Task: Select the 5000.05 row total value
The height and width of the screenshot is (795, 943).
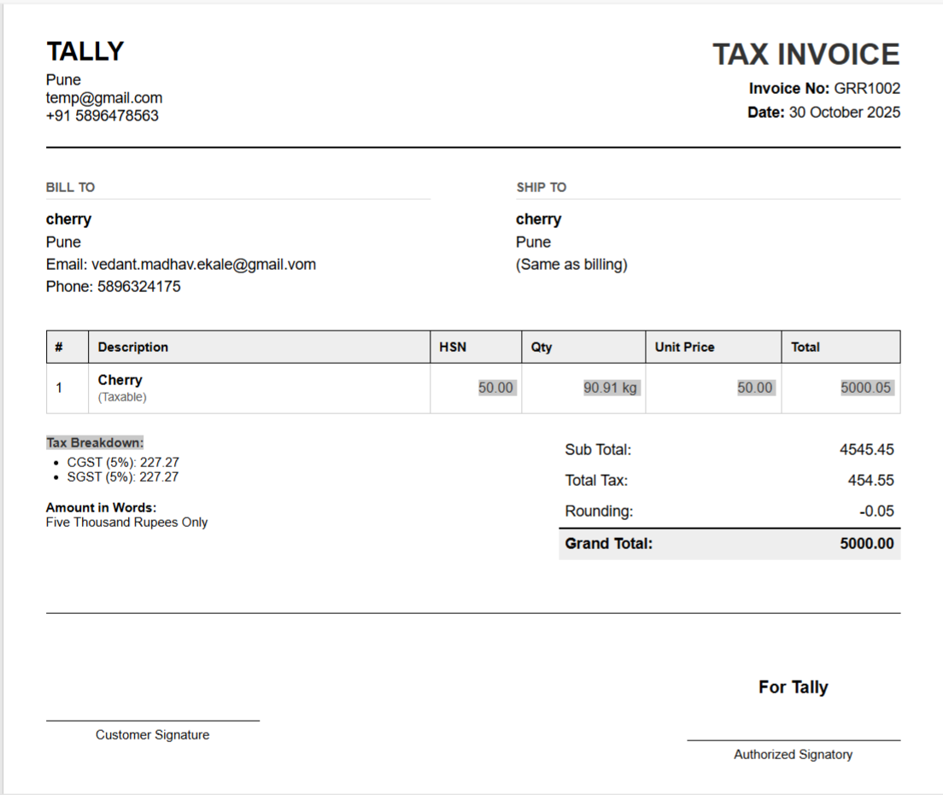Action: tap(865, 389)
